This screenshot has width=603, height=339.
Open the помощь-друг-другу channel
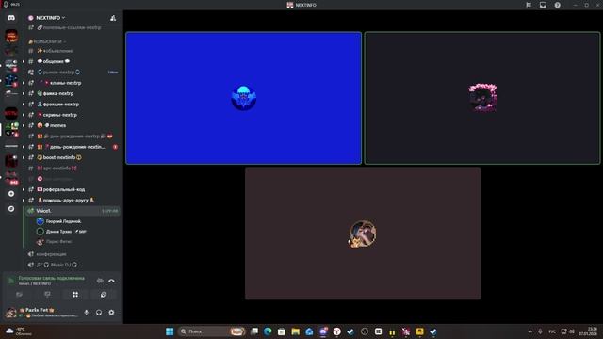[x=65, y=201]
